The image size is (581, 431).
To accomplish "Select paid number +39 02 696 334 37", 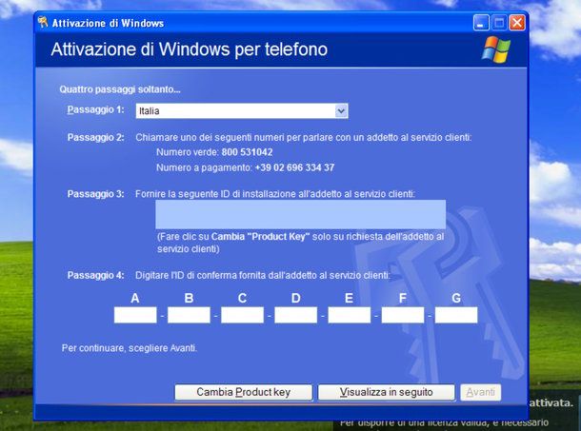I will [294, 167].
